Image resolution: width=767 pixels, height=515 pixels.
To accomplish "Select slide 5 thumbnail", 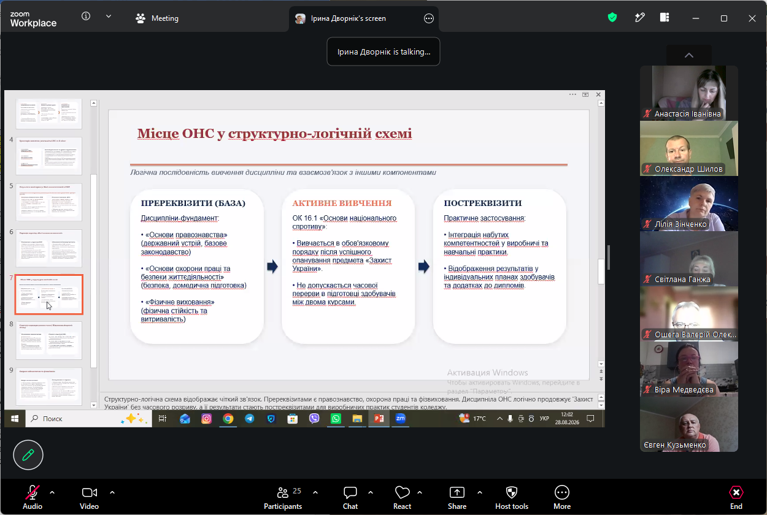I will [x=48, y=202].
